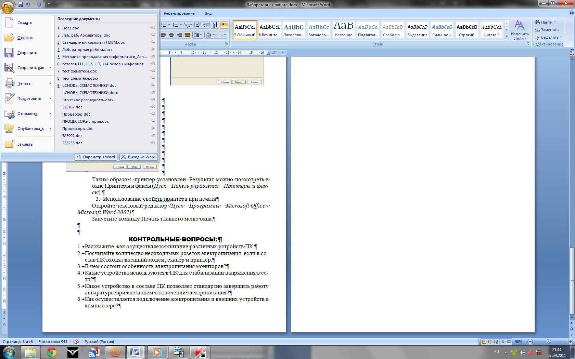Click the sort A-Я icon
This screenshot has height=359, width=575.
click(x=215, y=25)
